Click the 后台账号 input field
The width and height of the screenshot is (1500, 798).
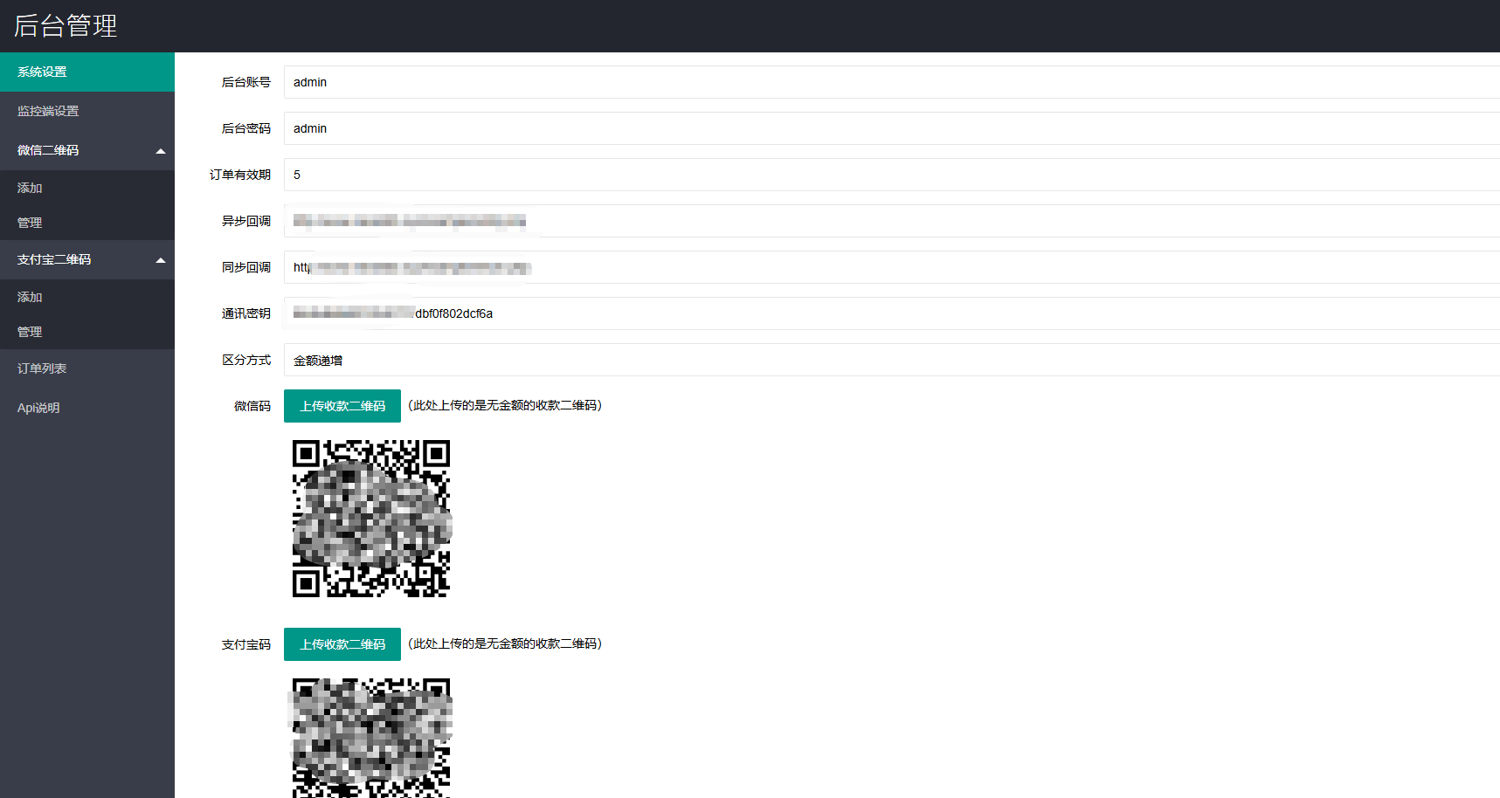pos(892,82)
